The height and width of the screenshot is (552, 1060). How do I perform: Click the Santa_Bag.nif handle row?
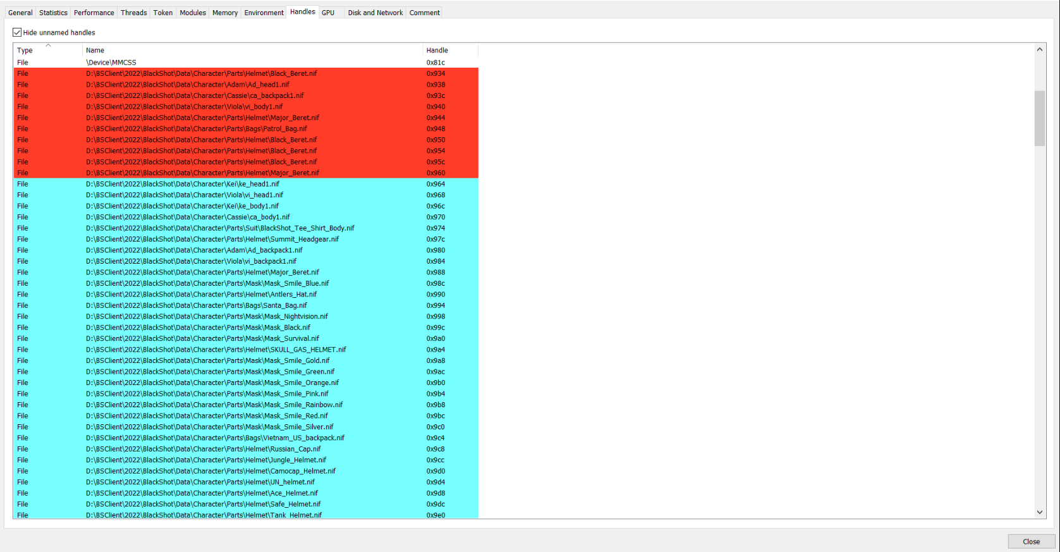[246, 305]
